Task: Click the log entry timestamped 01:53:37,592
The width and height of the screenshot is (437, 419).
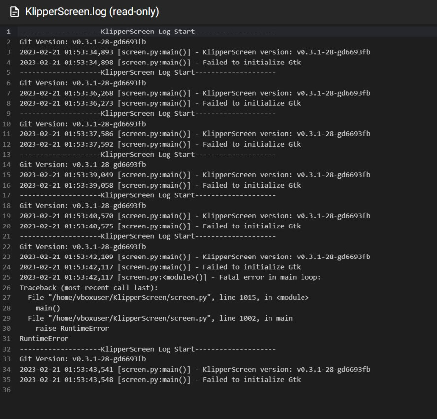Action: (160, 144)
